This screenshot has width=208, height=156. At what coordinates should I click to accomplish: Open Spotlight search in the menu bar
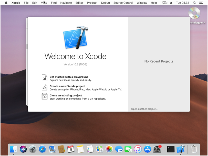click(195, 3)
